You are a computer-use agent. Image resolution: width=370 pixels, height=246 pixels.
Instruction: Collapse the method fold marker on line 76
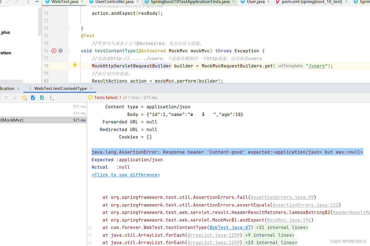[68, 51]
